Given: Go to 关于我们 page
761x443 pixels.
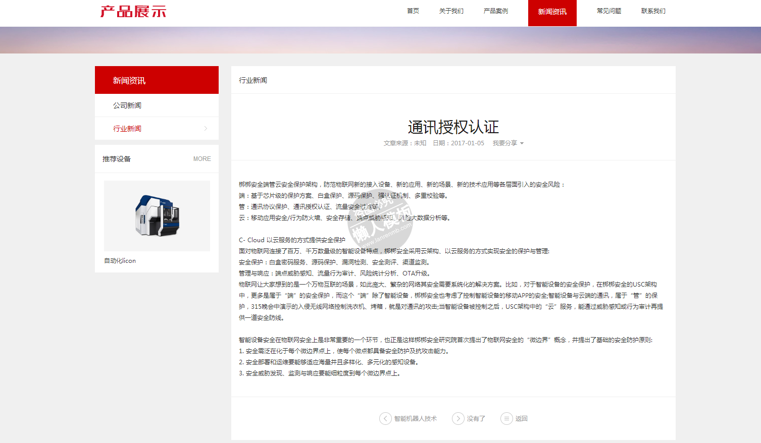Looking at the screenshot, I should click(451, 11).
